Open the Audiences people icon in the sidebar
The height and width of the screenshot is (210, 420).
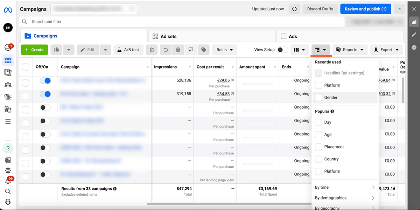tap(8, 85)
